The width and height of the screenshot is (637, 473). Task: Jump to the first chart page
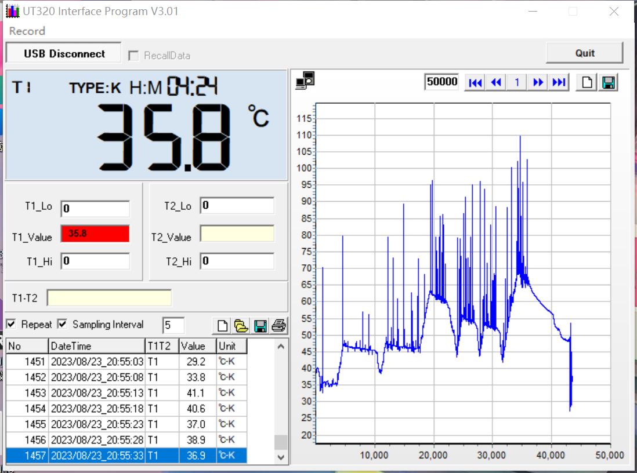pyautogui.click(x=475, y=82)
